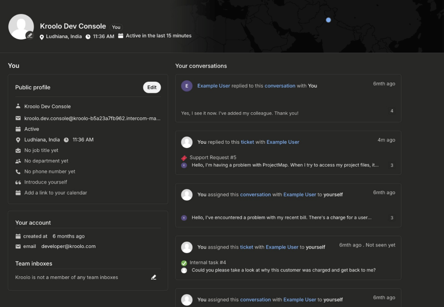Viewport: 444px width, 307px height.
Task: Open the ticket link in second conversation
Action: point(247,142)
